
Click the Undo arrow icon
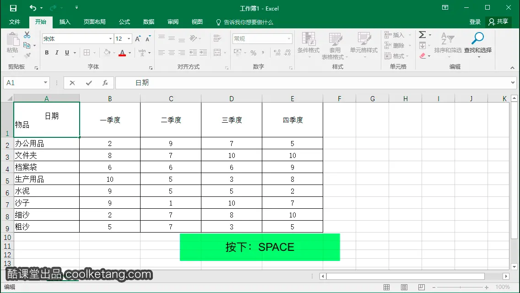[33, 8]
